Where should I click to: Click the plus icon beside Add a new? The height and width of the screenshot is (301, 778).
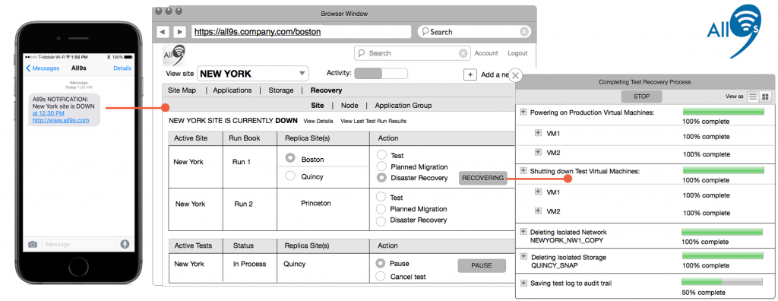[x=470, y=74]
